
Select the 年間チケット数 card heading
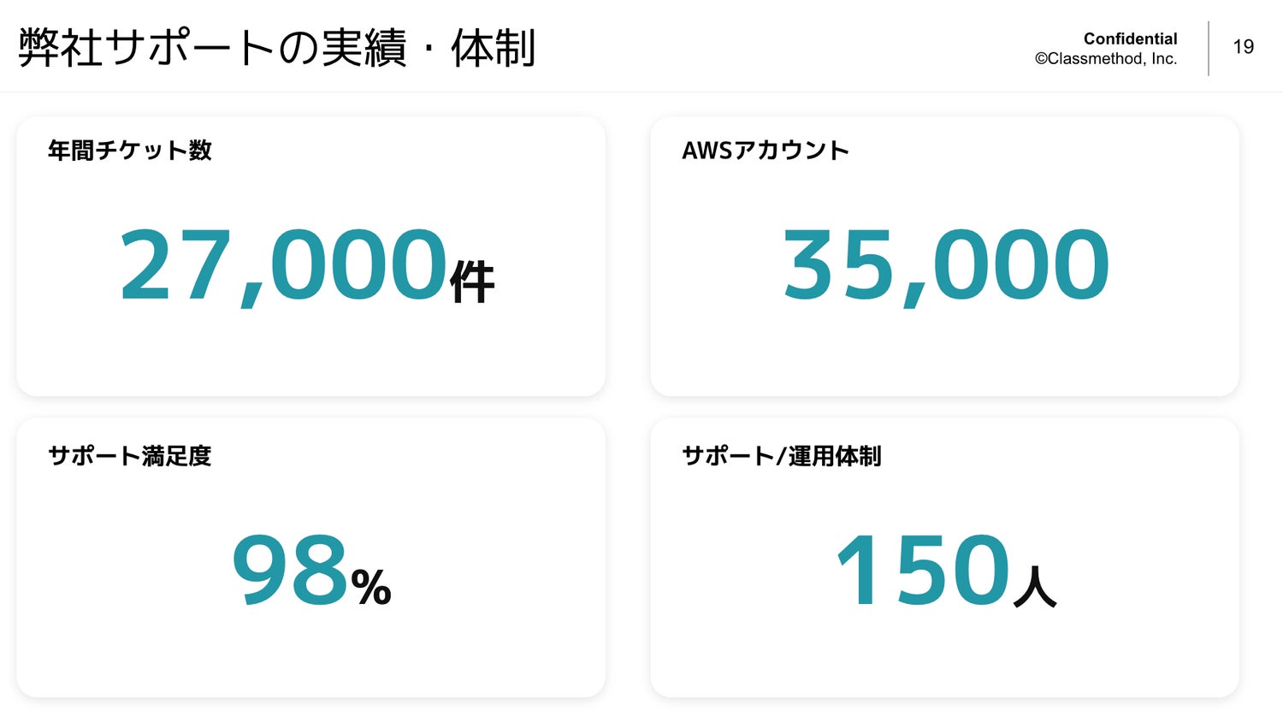(x=130, y=151)
